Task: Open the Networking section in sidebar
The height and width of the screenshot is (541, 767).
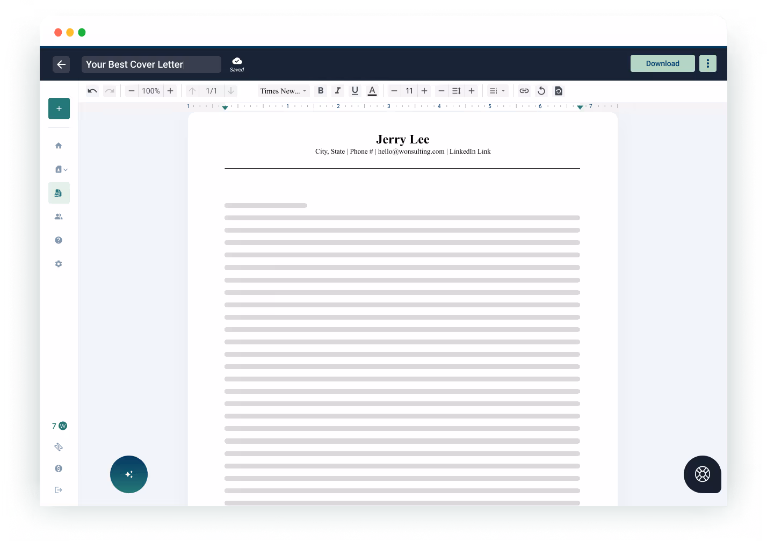Action: pos(59,217)
